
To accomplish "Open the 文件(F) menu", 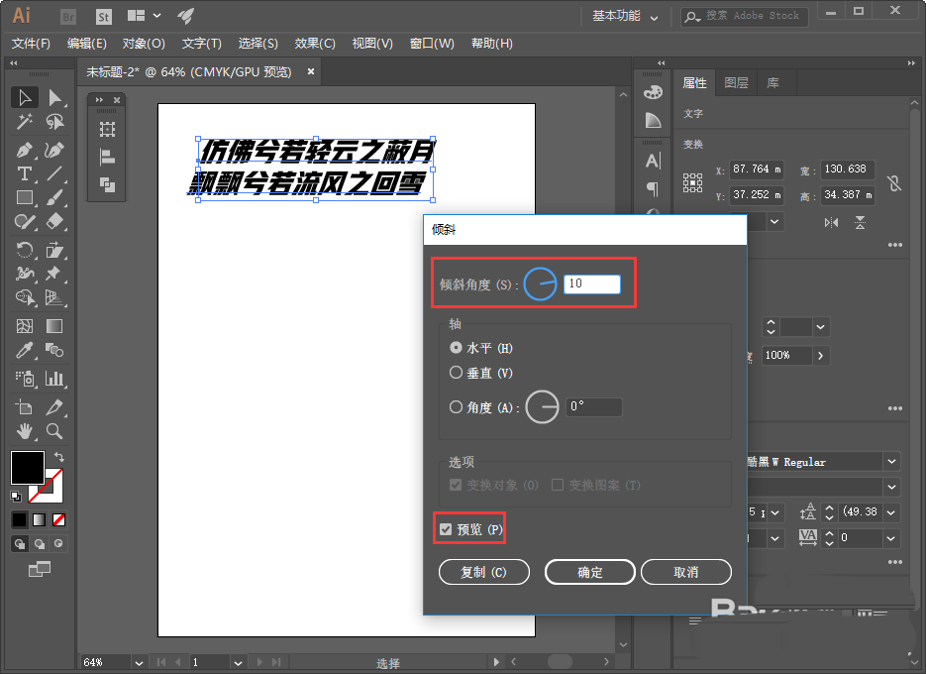I will point(31,44).
